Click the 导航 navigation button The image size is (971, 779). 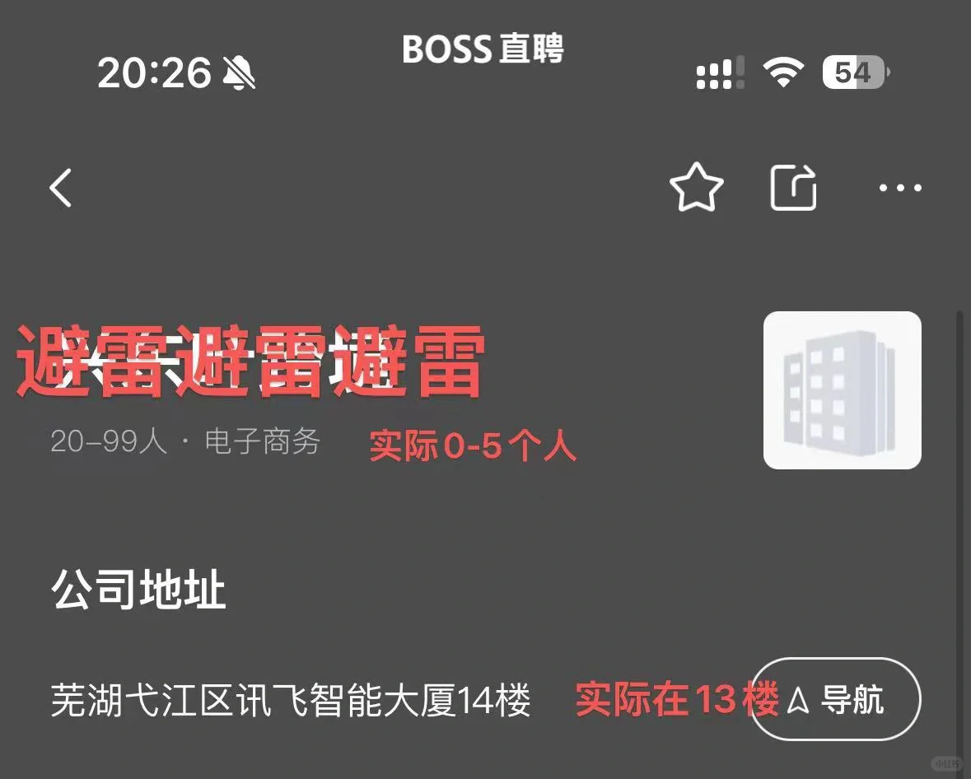coord(837,699)
